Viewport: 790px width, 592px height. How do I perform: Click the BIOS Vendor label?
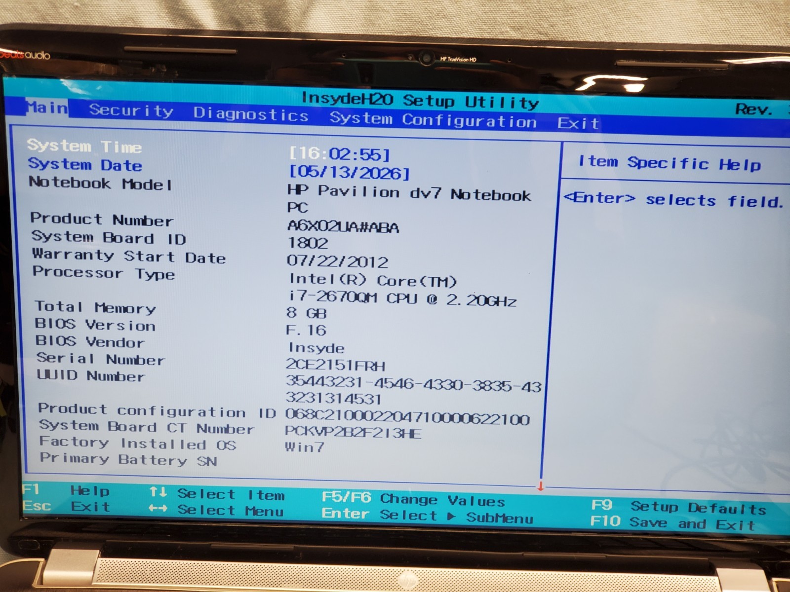pyautogui.click(x=90, y=342)
